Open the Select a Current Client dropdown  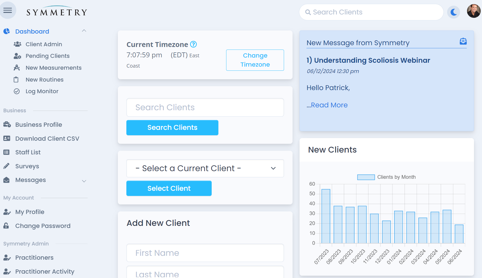[x=205, y=168]
